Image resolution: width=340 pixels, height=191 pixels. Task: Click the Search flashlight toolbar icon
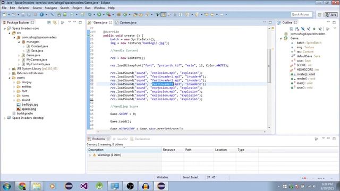pyautogui.click(x=147, y=14)
